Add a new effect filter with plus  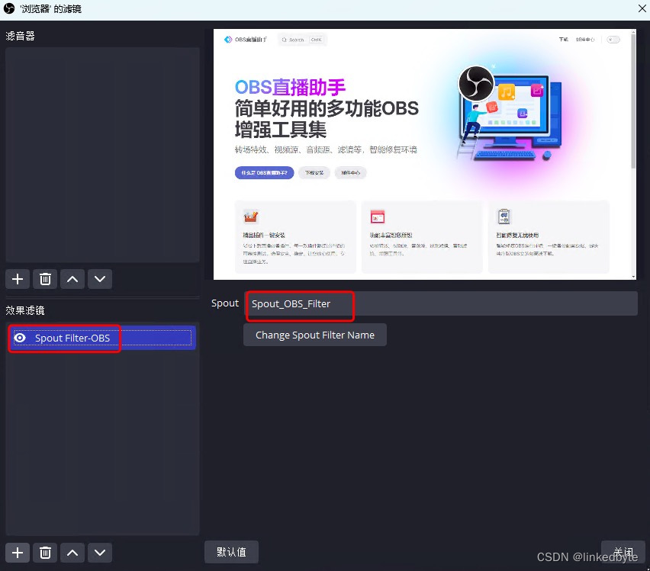pyautogui.click(x=18, y=553)
